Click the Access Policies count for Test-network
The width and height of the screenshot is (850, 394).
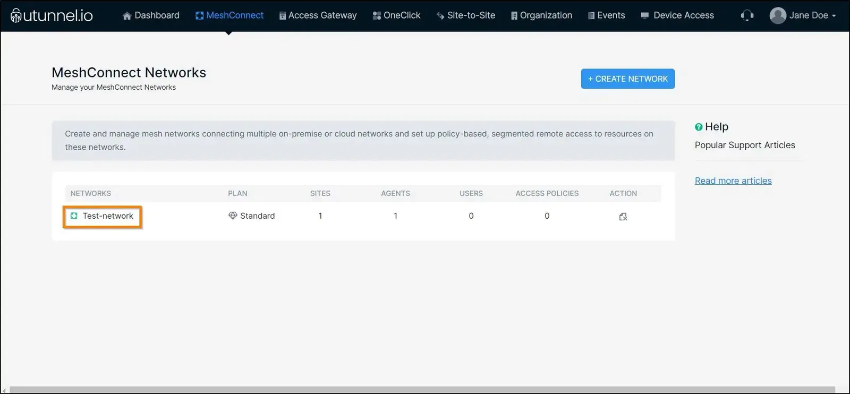(547, 216)
